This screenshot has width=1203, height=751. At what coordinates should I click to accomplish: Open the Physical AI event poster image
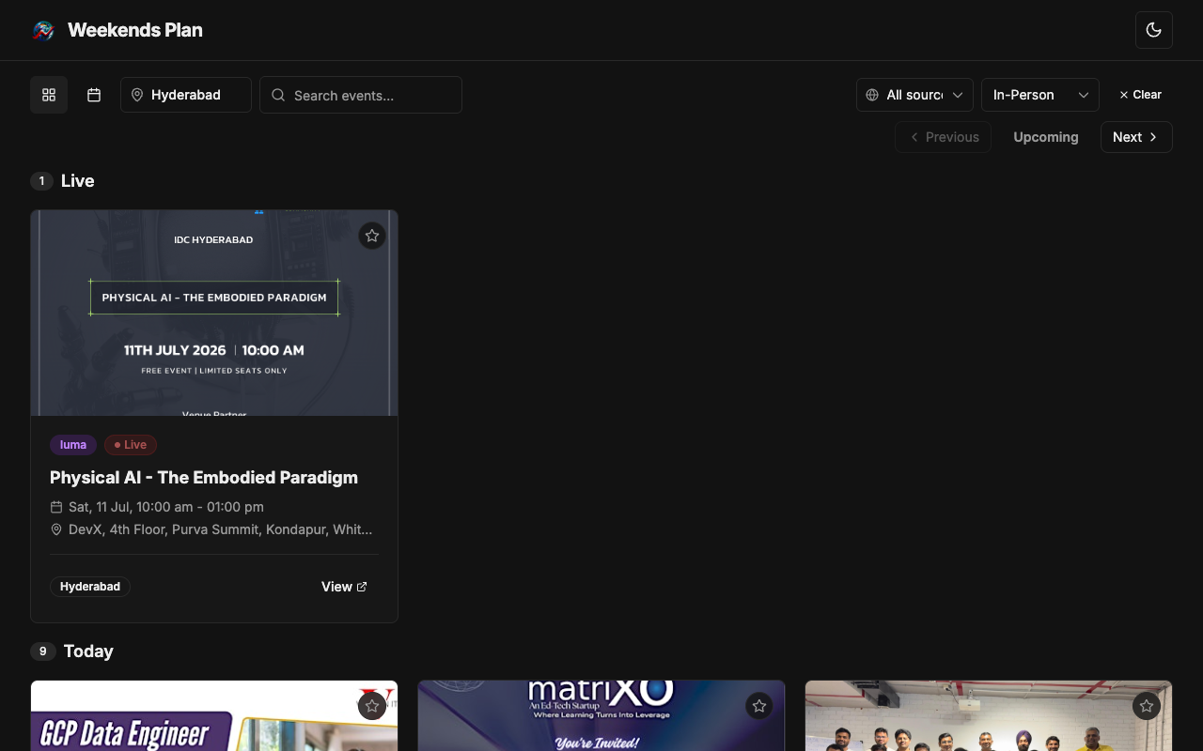pyautogui.click(x=214, y=313)
